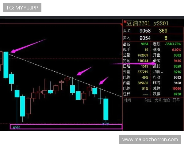
Task: Click the 跌停 value 8750
Action: coord(176,94)
